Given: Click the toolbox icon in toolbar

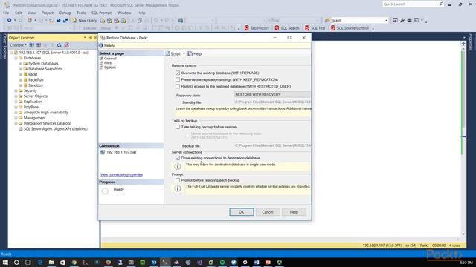Looking at the screenshot, I should tap(409, 20).
